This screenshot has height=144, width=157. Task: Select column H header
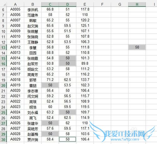(x=137, y=4)
